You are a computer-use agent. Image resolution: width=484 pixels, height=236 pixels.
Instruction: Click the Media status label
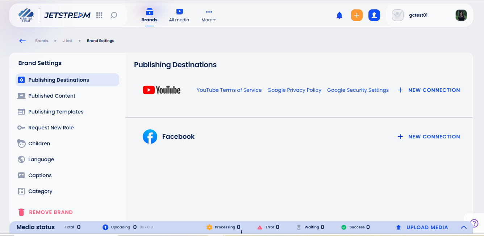click(x=36, y=227)
